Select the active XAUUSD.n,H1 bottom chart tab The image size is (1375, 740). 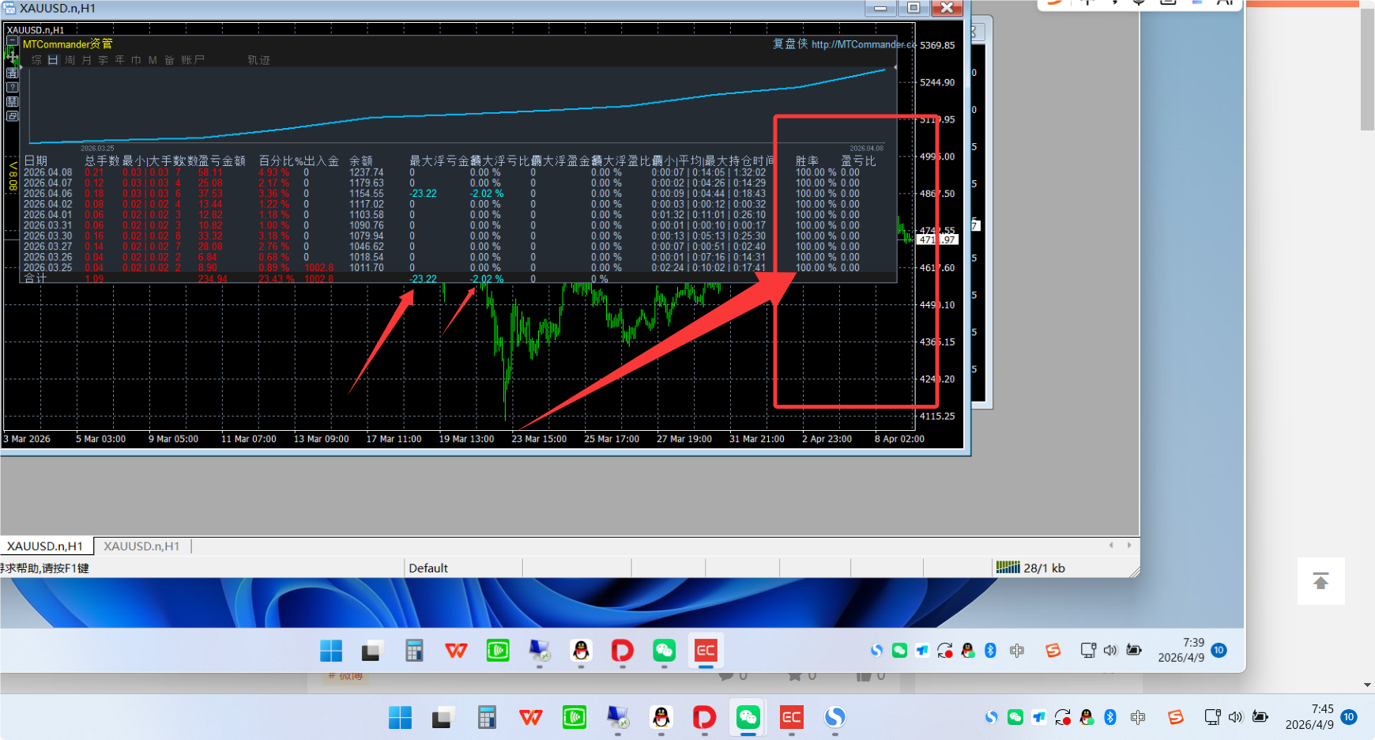tap(45, 546)
